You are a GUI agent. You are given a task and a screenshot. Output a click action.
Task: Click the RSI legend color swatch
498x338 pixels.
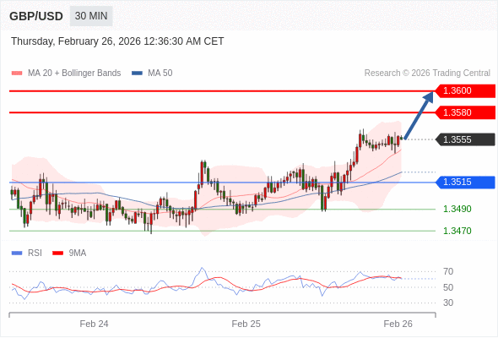point(17,253)
